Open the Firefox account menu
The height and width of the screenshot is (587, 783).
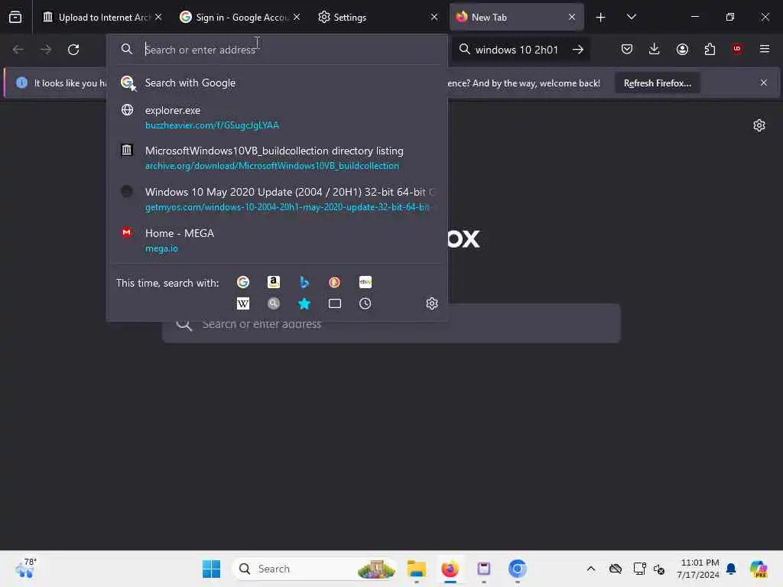[682, 49]
